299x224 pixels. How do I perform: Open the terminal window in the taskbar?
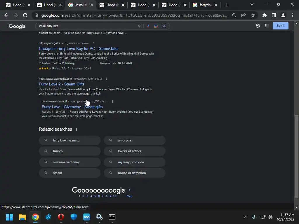coord(112,217)
